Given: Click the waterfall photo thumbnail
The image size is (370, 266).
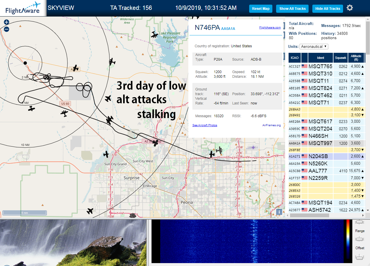Looking at the screenshot, I should click(x=73, y=243).
